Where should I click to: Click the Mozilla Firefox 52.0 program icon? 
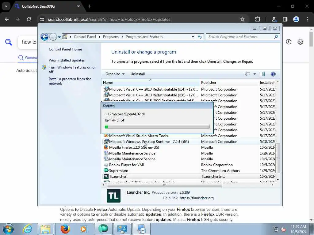106,147
